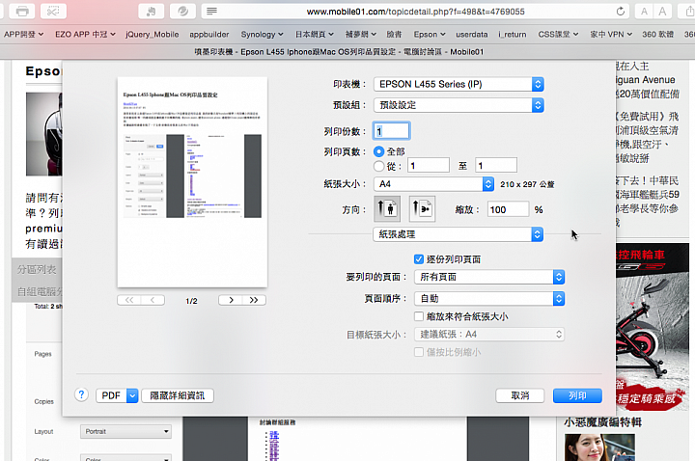The width and height of the screenshot is (695, 461).
Task: Click the circular icon toolbar button
Action: pyautogui.click(x=182, y=11)
